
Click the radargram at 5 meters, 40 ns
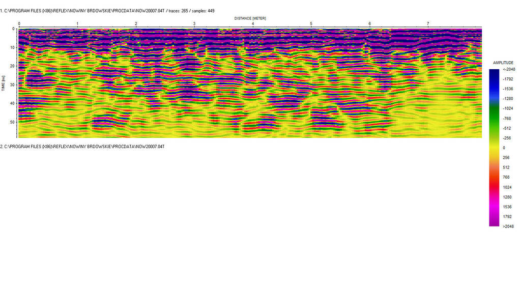(311, 103)
